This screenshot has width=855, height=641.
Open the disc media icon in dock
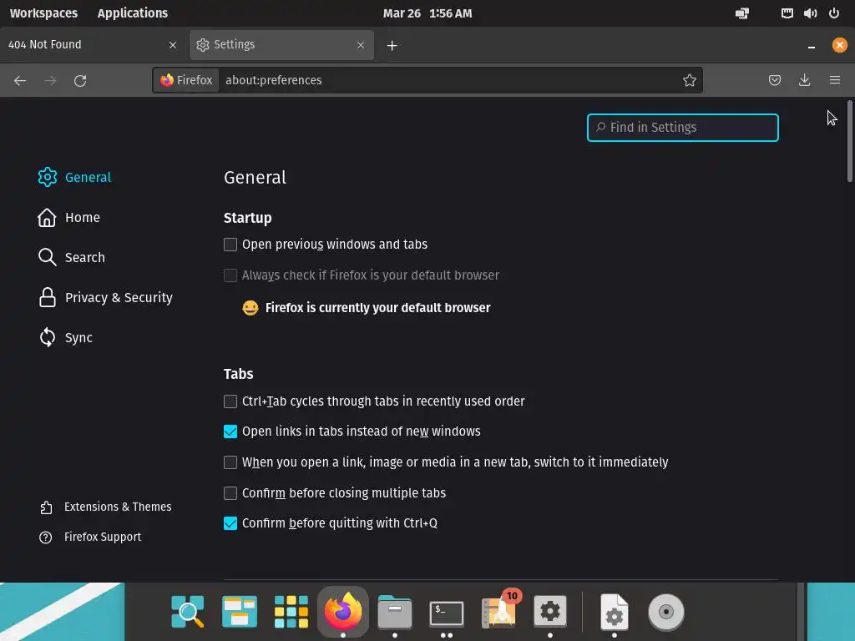[x=665, y=612]
